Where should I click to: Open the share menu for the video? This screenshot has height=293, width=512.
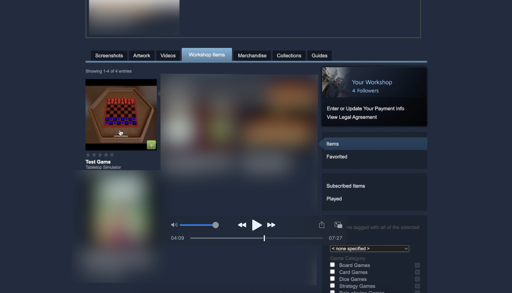click(x=321, y=225)
